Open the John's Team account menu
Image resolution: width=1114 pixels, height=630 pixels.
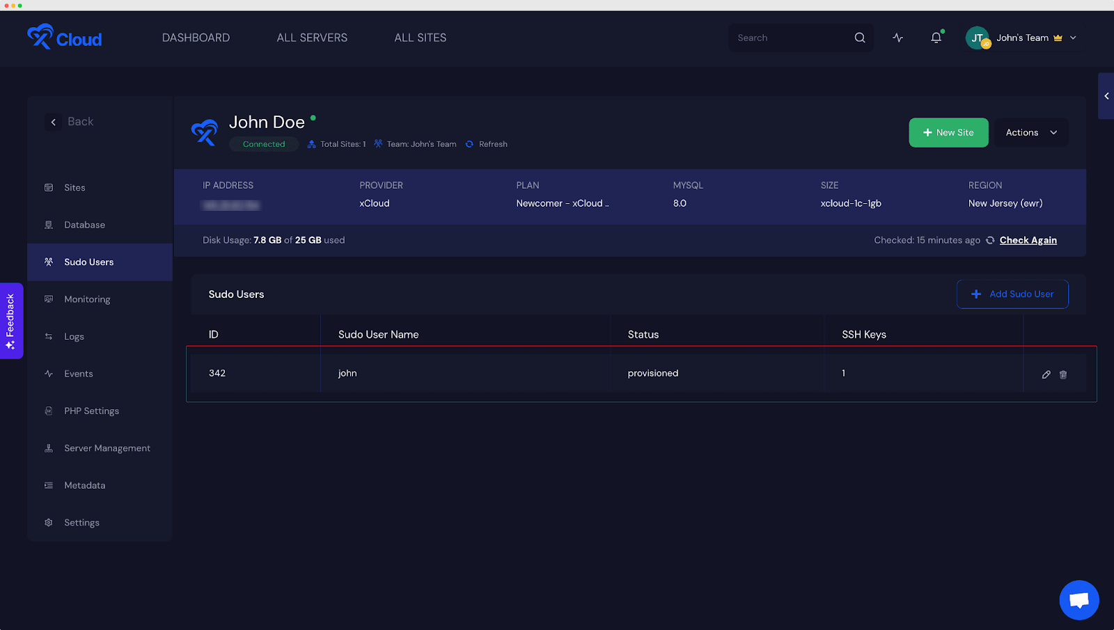point(1021,38)
